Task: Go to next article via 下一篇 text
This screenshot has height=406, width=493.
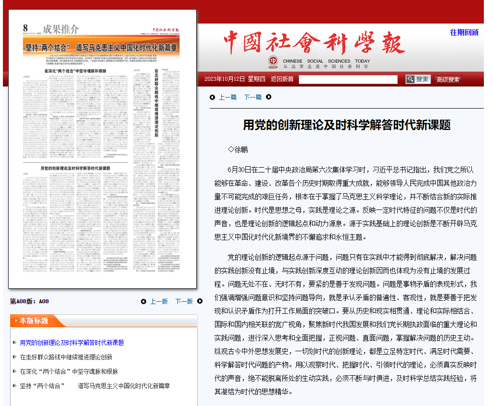Action: [253, 97]
